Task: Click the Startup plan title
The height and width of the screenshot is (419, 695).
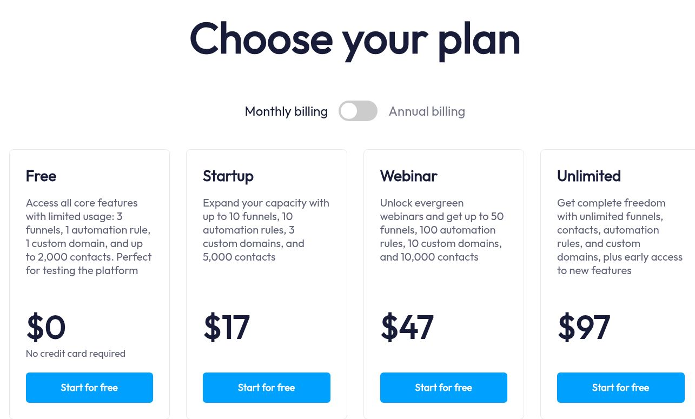Action: pos(228,176)
